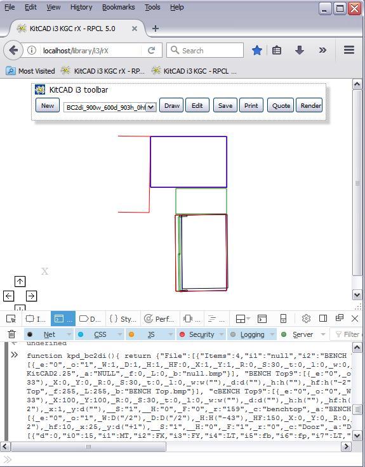Switch to the Console devtools tab
365x467 pixels.
(x=63, y=319)
